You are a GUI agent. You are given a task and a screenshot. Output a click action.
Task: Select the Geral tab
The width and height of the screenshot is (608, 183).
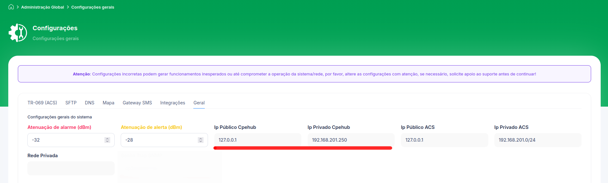pos(199,103)
